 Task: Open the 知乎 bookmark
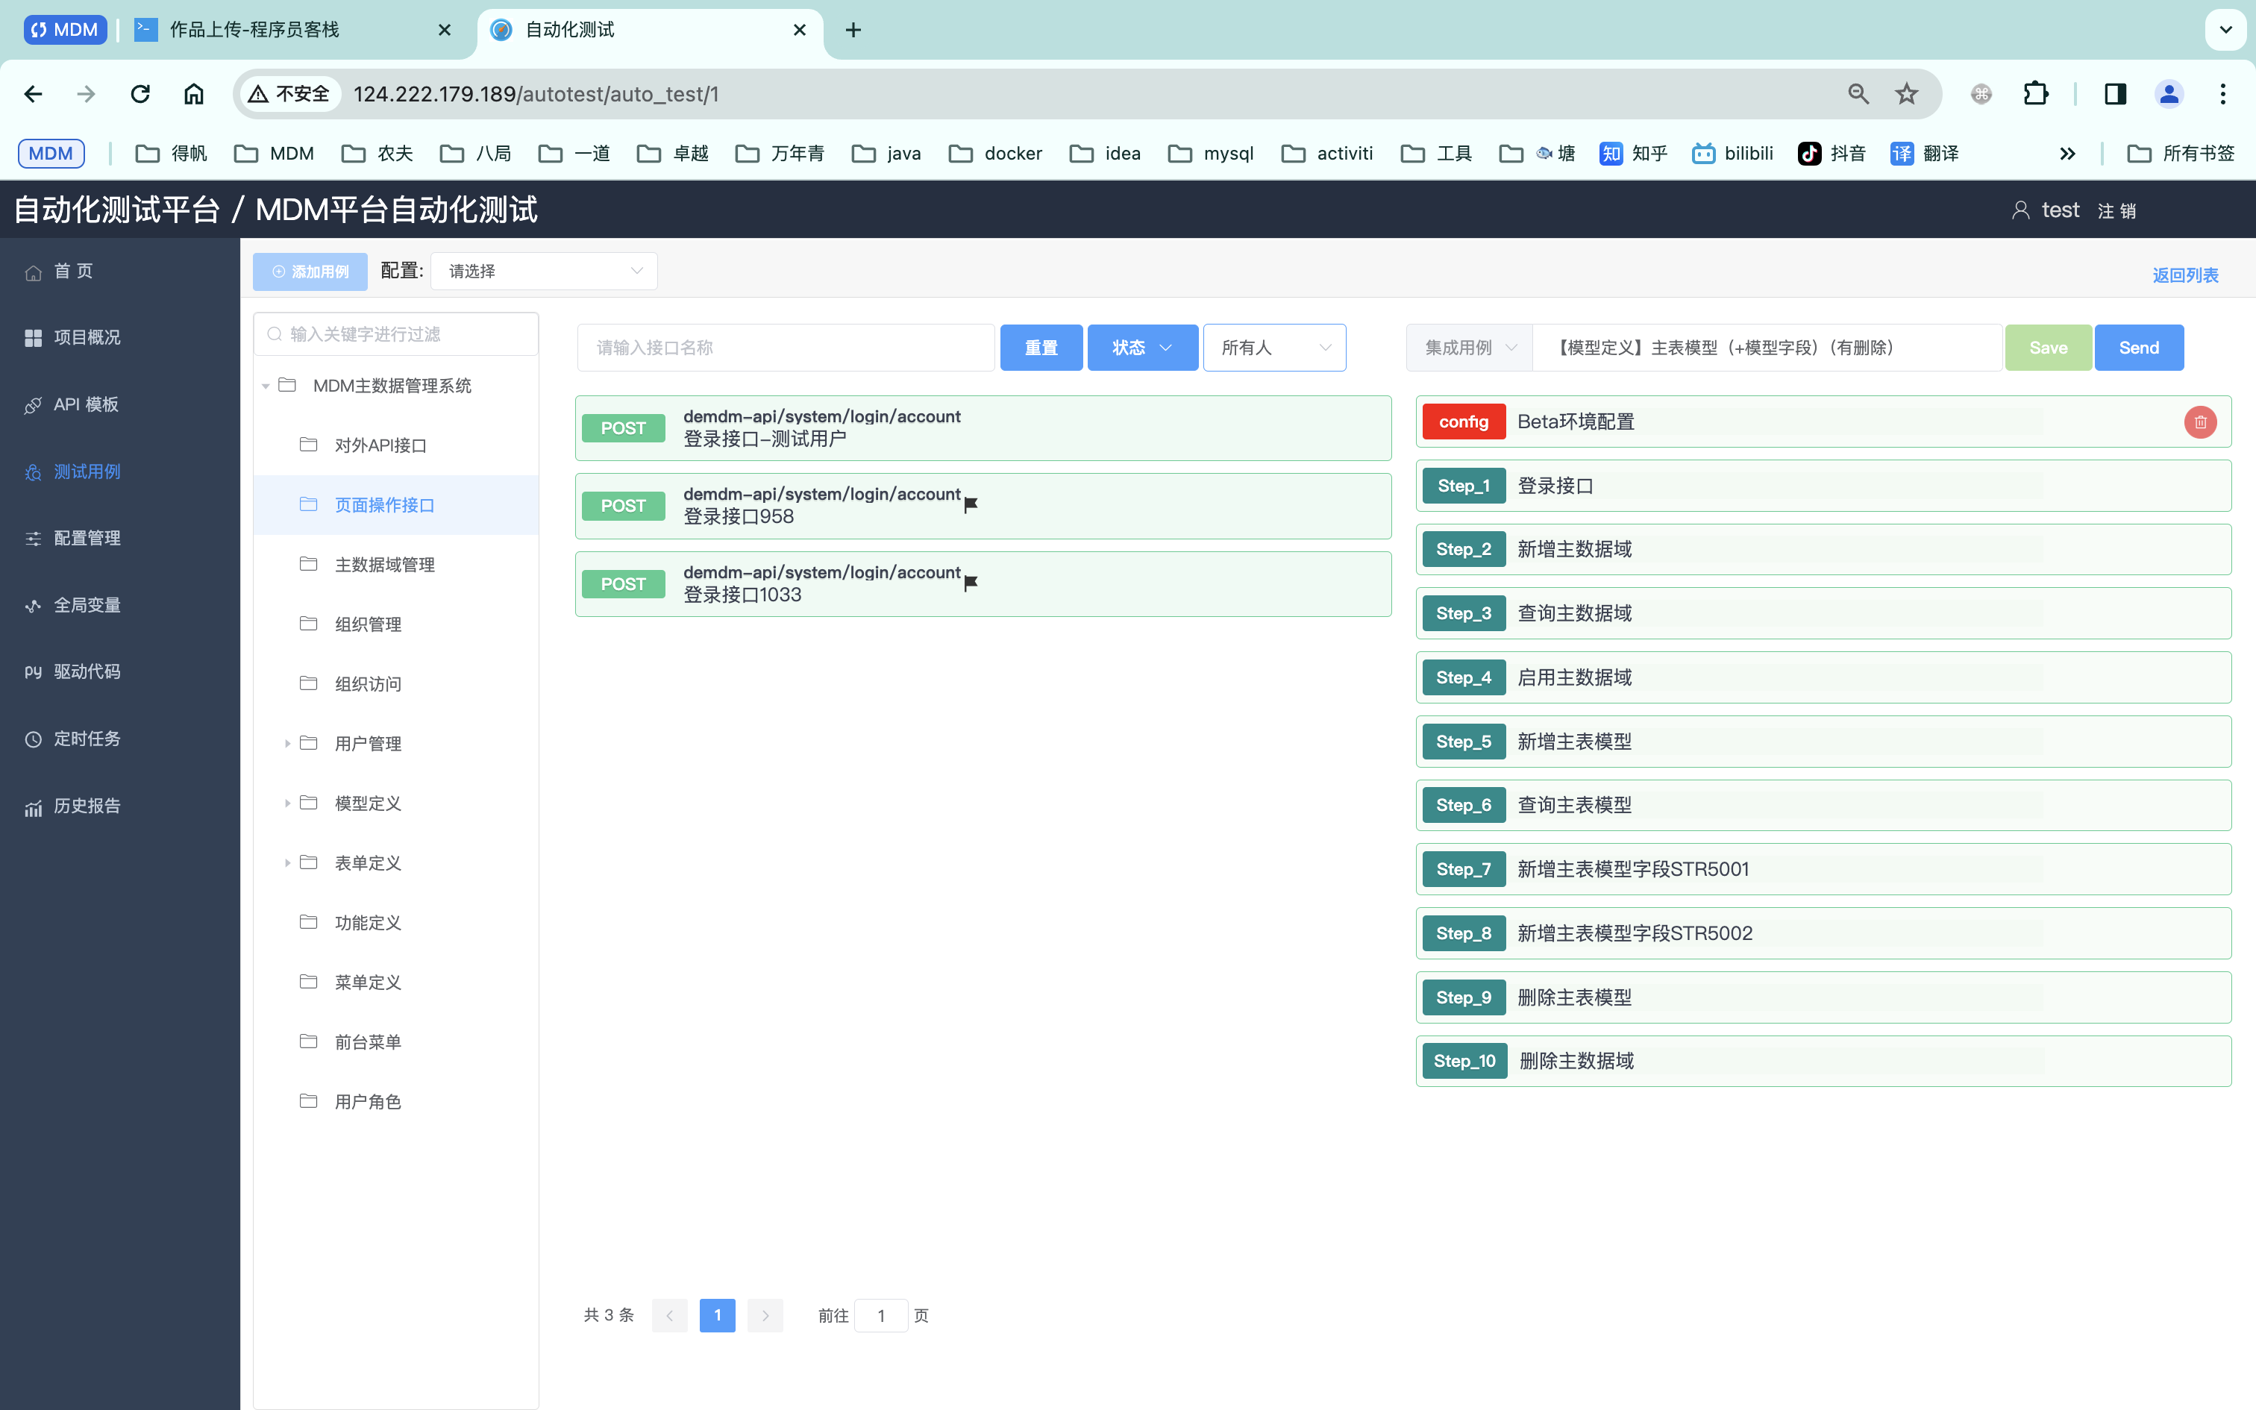point(1633,154)
